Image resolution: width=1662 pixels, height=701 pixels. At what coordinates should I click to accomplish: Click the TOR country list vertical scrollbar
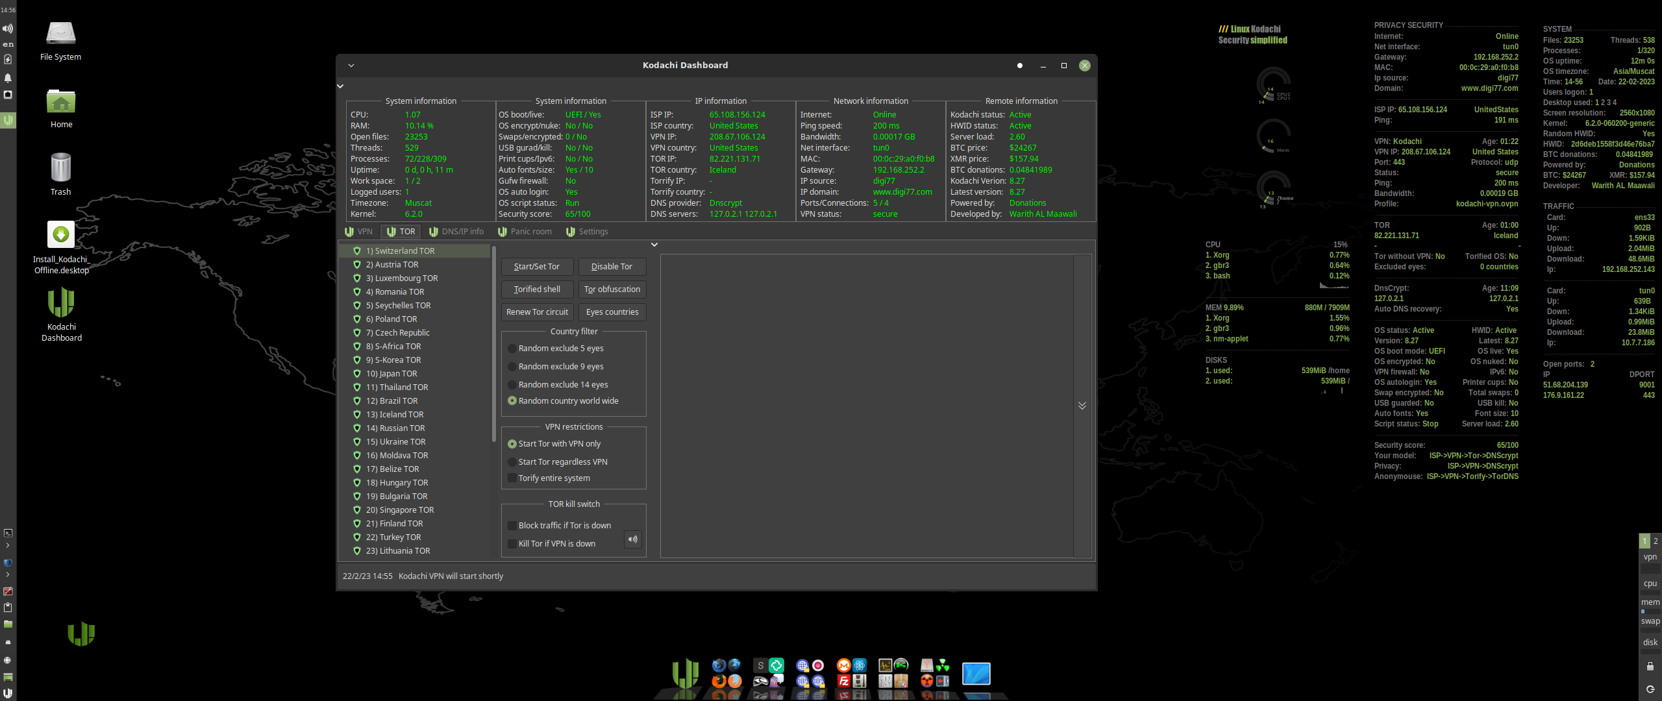coord(494,344)
